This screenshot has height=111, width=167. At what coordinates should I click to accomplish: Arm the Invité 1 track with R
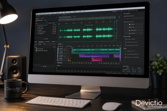pyautogui.click(x=69, y=49)
